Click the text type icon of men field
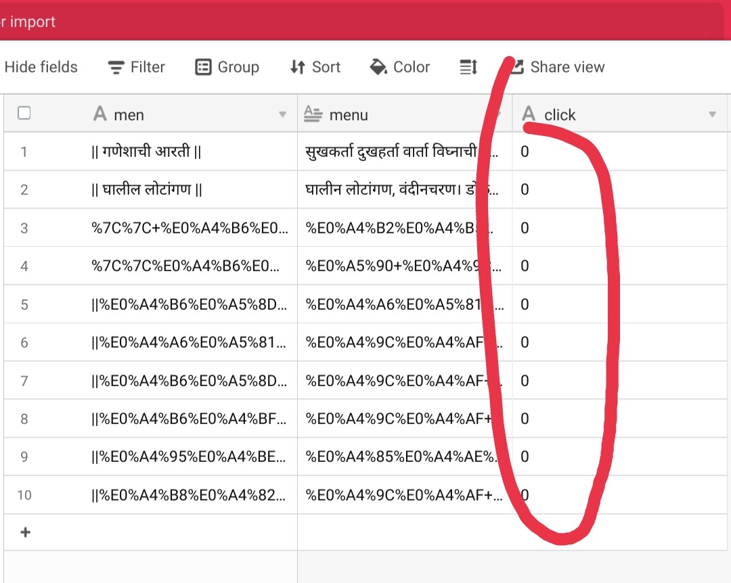Screen dimensions: 731x583 coord(100,114)
